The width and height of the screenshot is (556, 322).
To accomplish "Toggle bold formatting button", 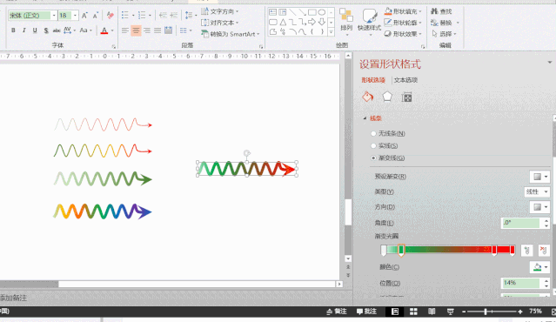I will click(13, 30).
